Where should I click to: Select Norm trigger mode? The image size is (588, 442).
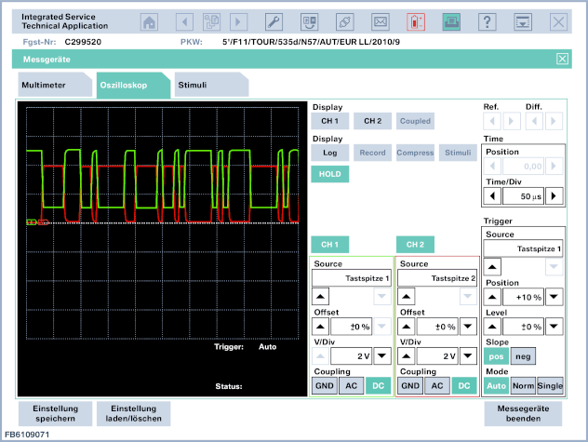tap(523, 386)
